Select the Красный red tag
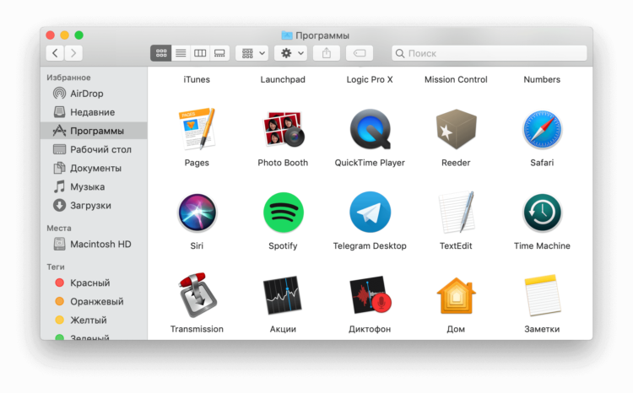The width and height of the screenshot is (633, 393). coord(94,283)
